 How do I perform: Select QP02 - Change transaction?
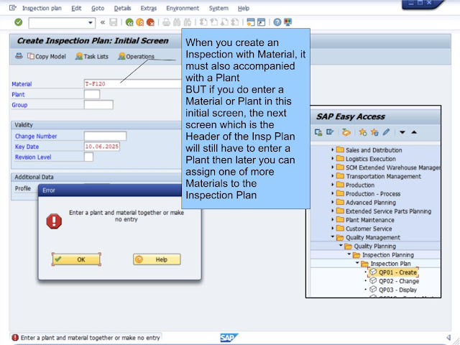(395, 281)
